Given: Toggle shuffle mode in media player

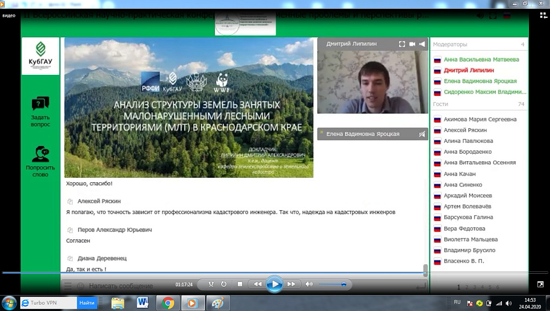Looking at the screenshot, I should pyautogui.click(x=211, y=284).
